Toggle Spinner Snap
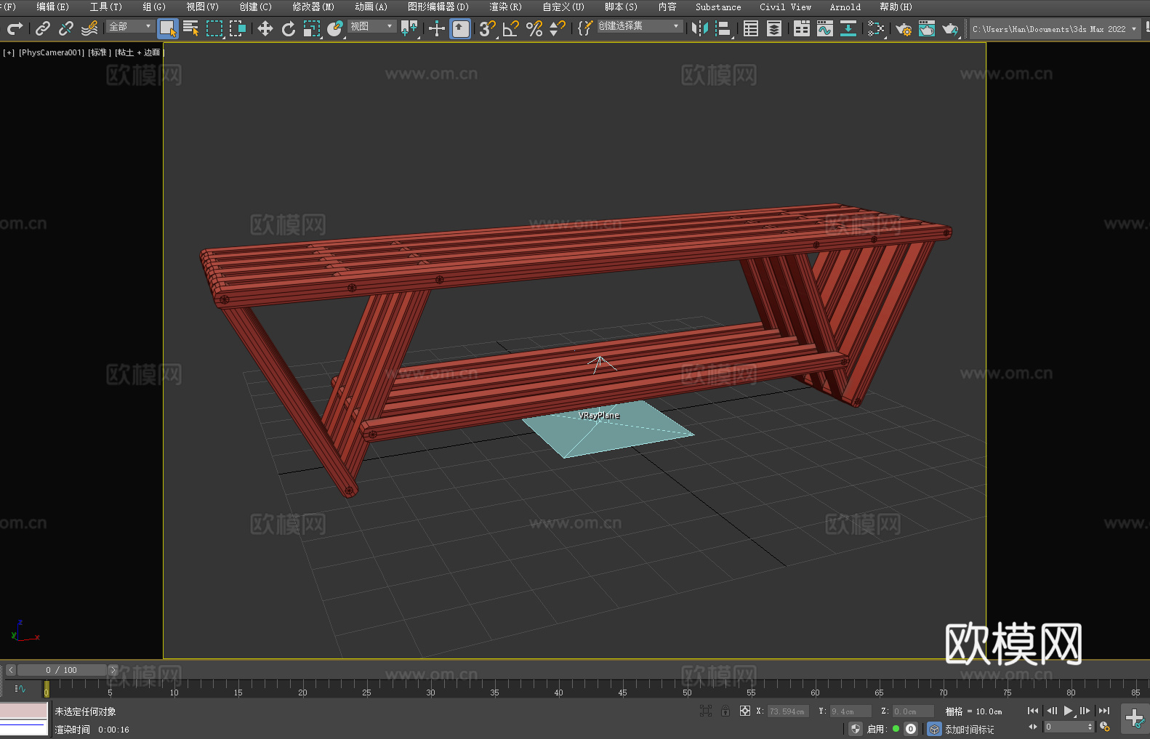This screenshot has width=1150, height=739. click(558, 28)
